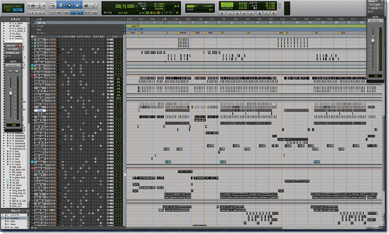Select the Zoomer magnifier tool
Screen dimensions: 389x234
click(x=53, y=5)
